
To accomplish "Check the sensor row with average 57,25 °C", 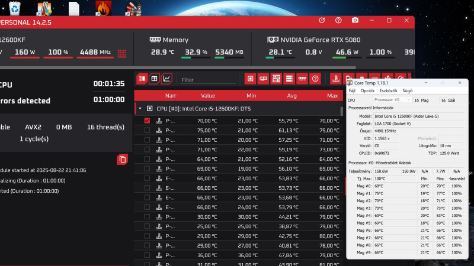I will coord(147,140).
